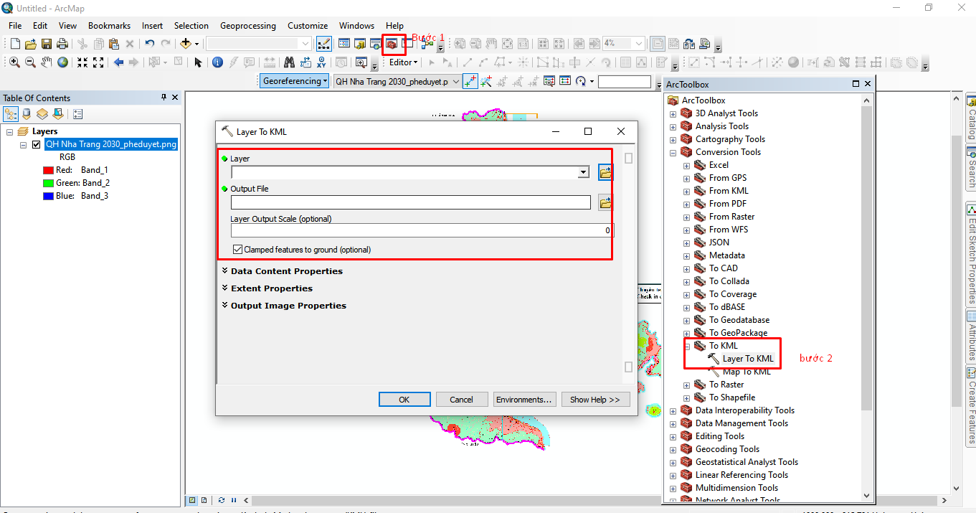Viewport: 976px width, 513px height.
Task: Expand the Data Content Properties section
Action: (x=286, y=271)
